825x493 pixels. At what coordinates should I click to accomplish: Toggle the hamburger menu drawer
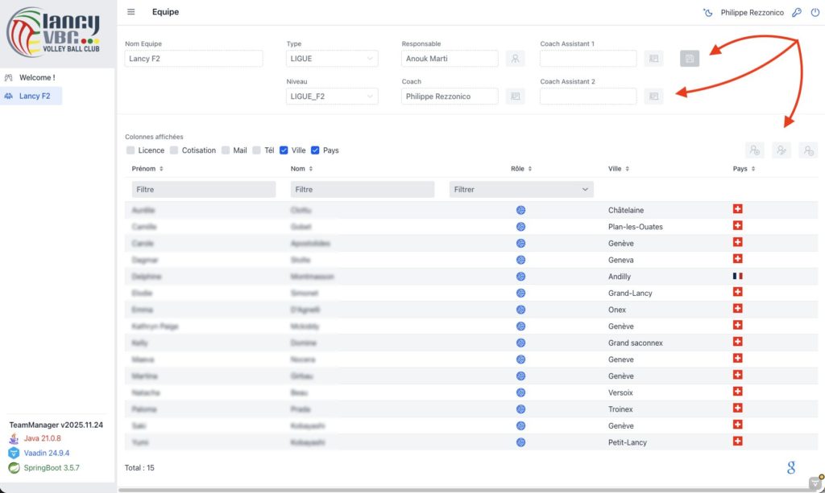click(x=131, y=12)
